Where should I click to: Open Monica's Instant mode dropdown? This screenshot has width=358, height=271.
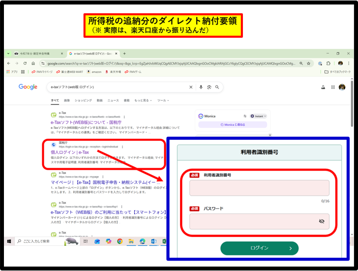click(x=258, y=116)
